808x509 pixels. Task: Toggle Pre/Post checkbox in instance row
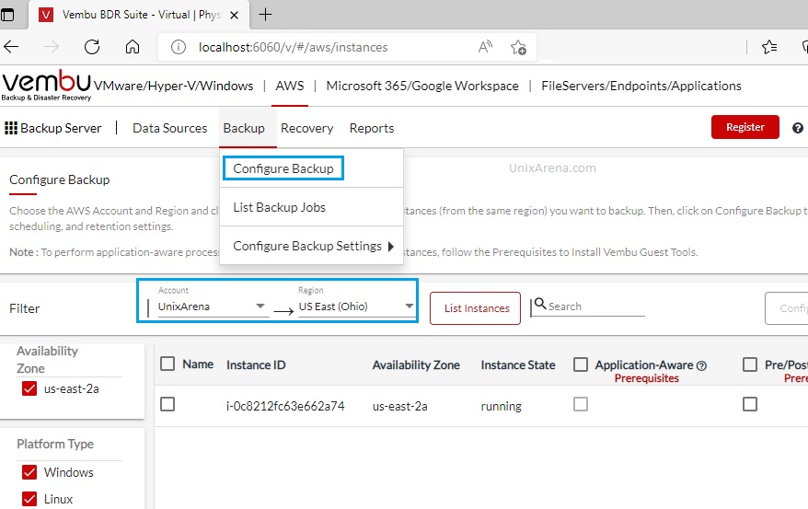pos(750,404)
